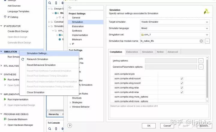The width and height of the screenshot is (216, 132).
Task: Open IP Catalog from its icon
Action: pos(5,17)
